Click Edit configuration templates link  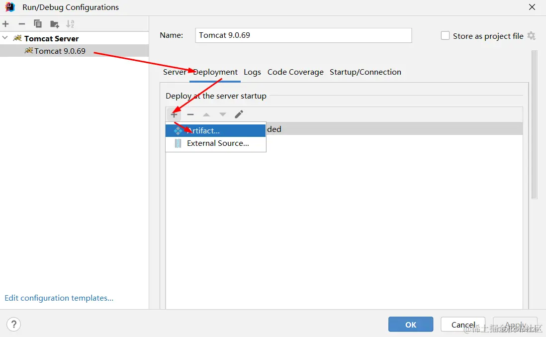59,298
